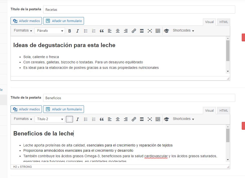245x178 pixels.
Task: Align text left in Beneficios editor
Action: pyautogui.click(x=110, y=119)
